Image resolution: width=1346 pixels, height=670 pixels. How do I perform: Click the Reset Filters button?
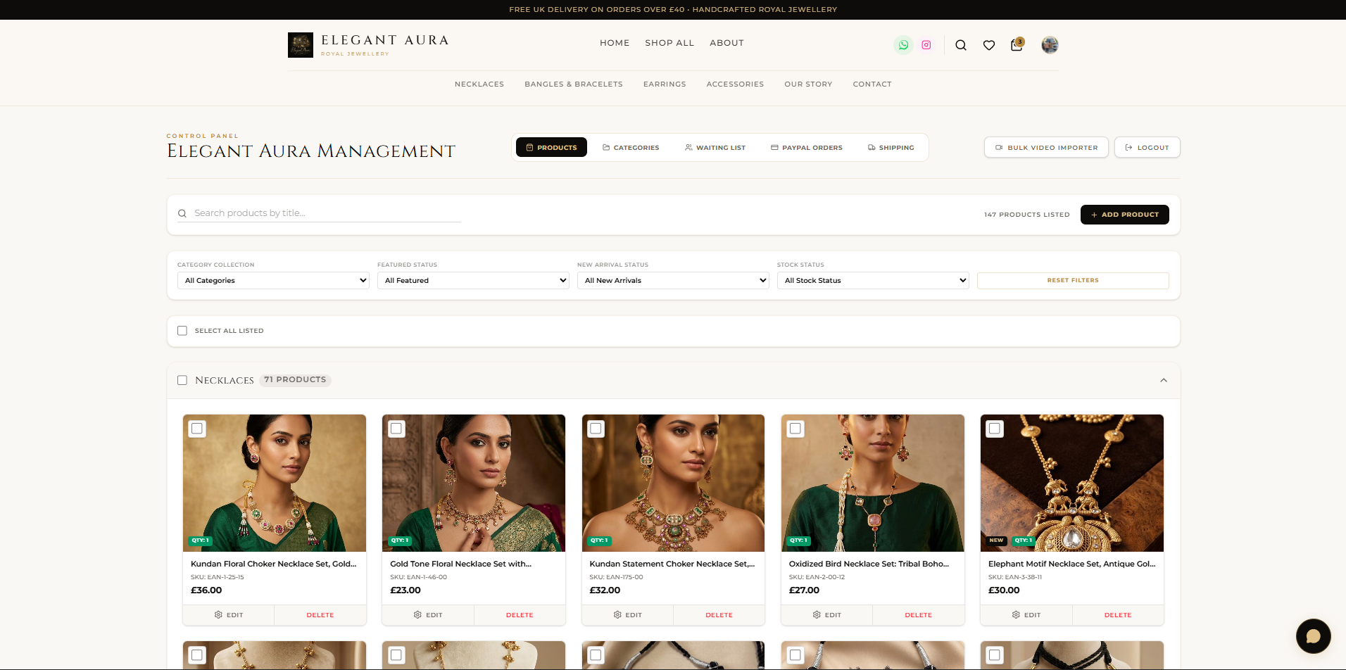(x=1073, y=280)
